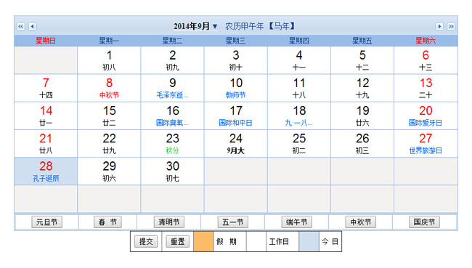Viewport: 472px width, 268px height.
Task: Click the 清明节 holiday button
Action: [169, 222]
